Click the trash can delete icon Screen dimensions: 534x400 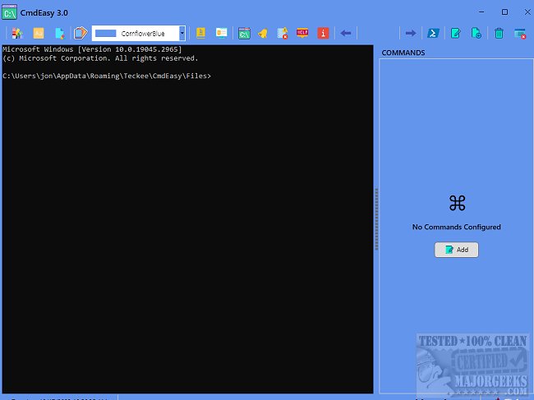(499, 34)
